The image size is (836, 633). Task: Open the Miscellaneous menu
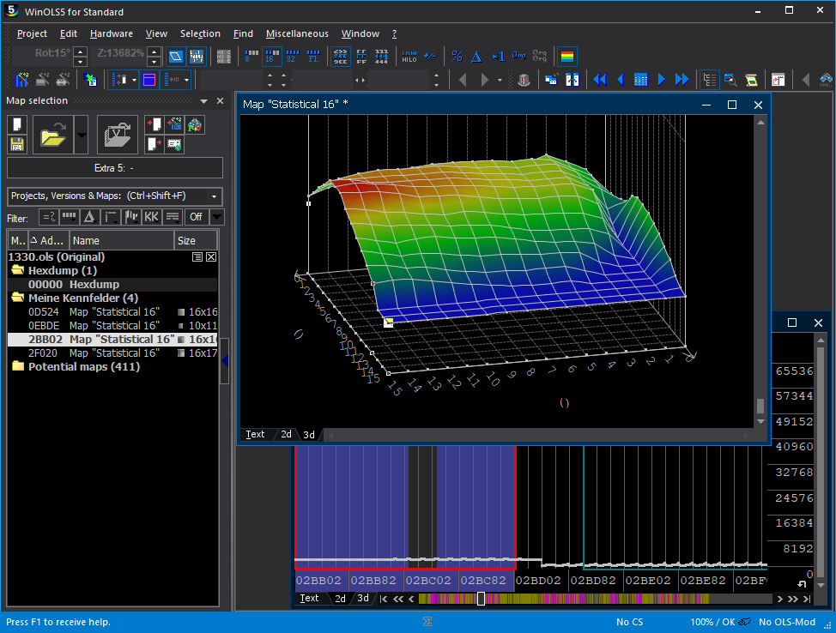pos(296,33)
